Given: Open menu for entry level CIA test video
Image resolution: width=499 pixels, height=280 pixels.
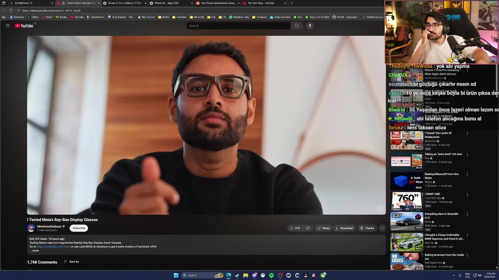Looking at the screenshot, I should [x=467, y=154].
